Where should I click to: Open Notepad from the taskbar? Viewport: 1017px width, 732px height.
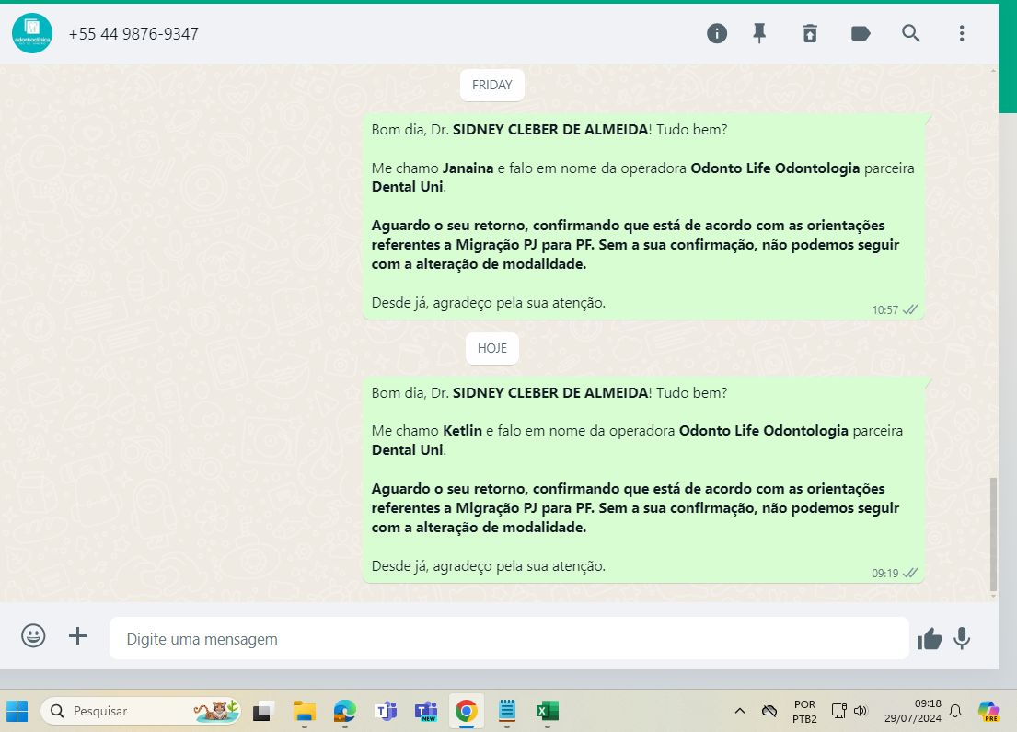pos(507,711)
